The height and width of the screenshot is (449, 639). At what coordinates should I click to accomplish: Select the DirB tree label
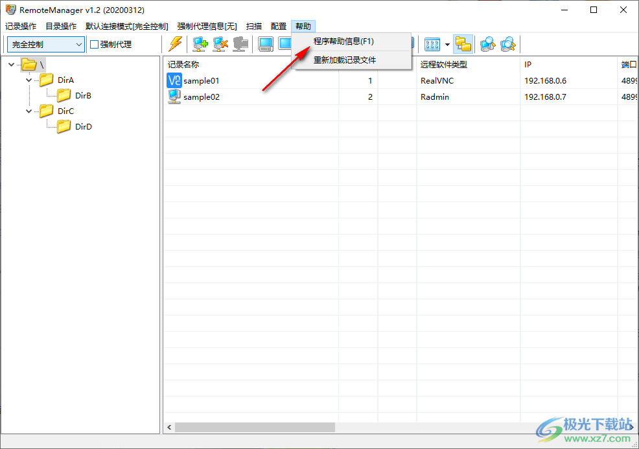(x=83, y=95)
